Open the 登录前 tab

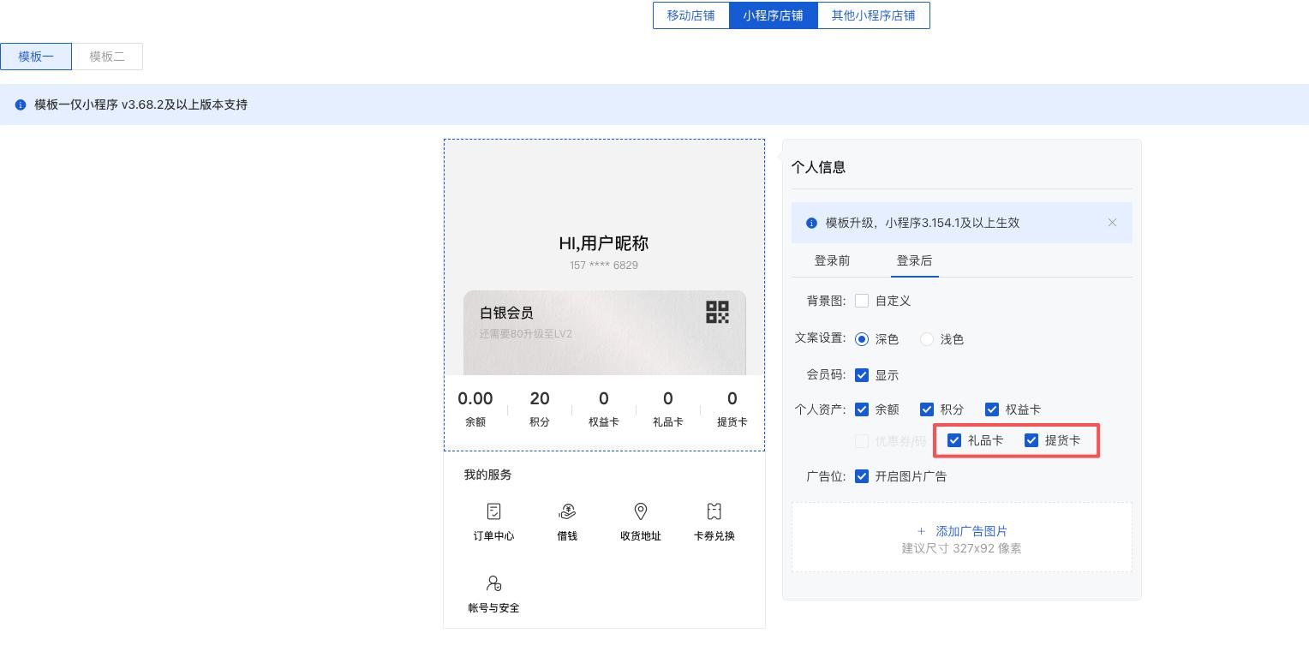click(x=832, y=260)
